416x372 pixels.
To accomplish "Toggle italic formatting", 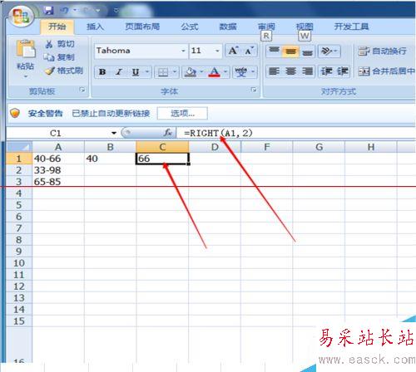I will [119, 72].
